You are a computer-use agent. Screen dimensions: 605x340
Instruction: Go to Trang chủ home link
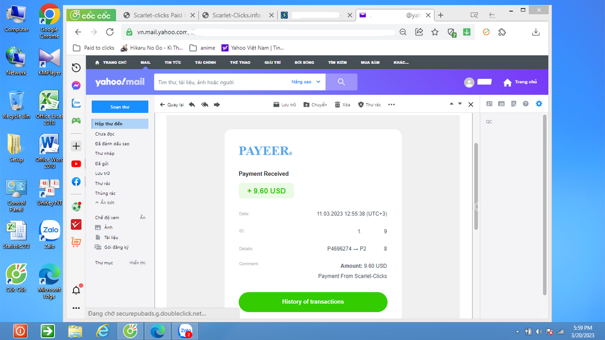[x=520, y=82]
